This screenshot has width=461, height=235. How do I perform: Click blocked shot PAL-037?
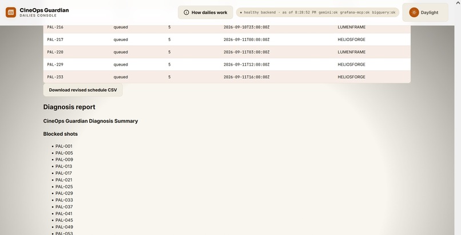coord(64,207)
